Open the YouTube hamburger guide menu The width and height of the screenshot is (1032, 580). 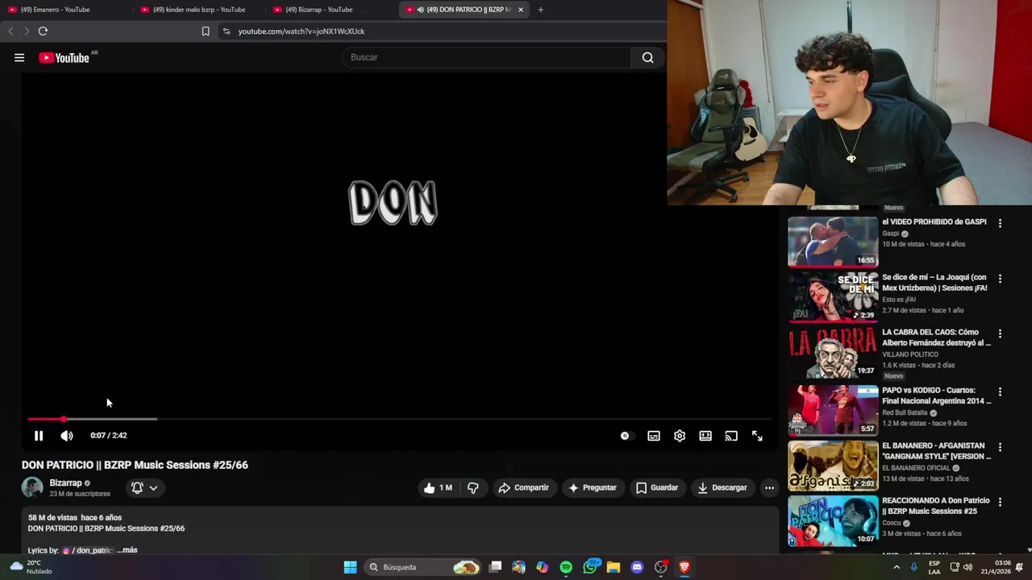click(x=19, y=57)
